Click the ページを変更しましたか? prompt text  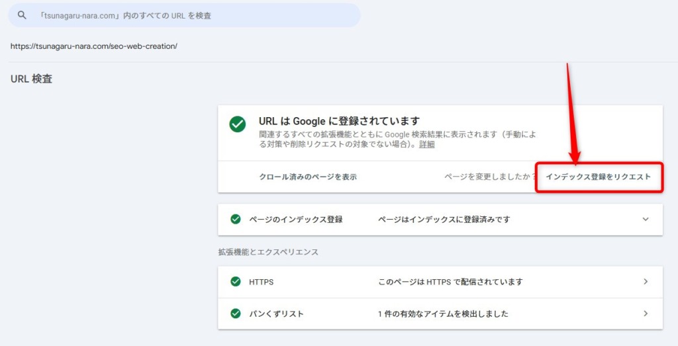point(490,177)
